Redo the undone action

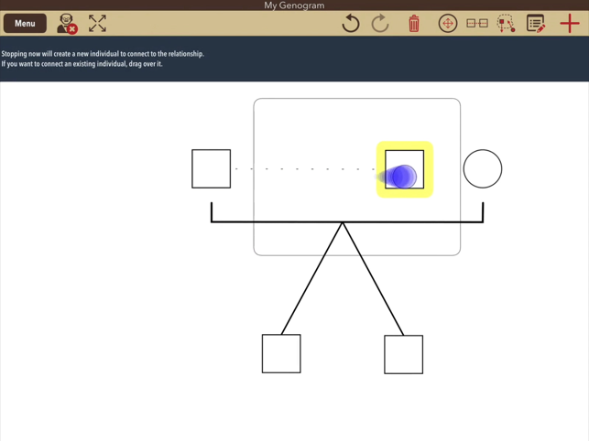(380, 23)
